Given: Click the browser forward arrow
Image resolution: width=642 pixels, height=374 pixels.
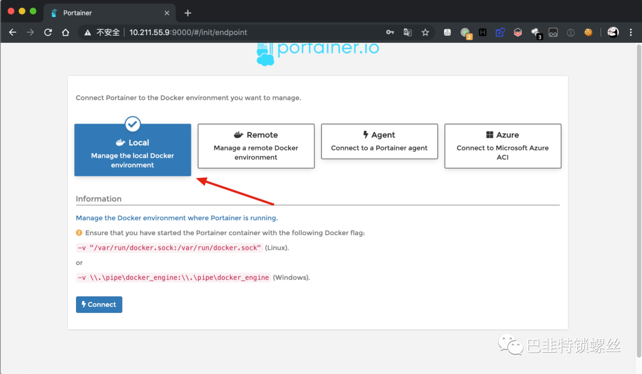Looking at the screenshot, I should pos(30,32).
